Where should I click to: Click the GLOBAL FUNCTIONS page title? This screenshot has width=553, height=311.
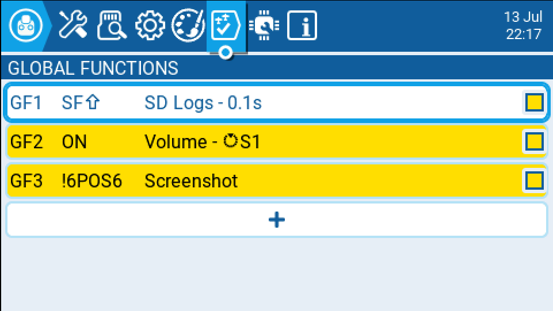pyautogui.click(x=93, y=68)
